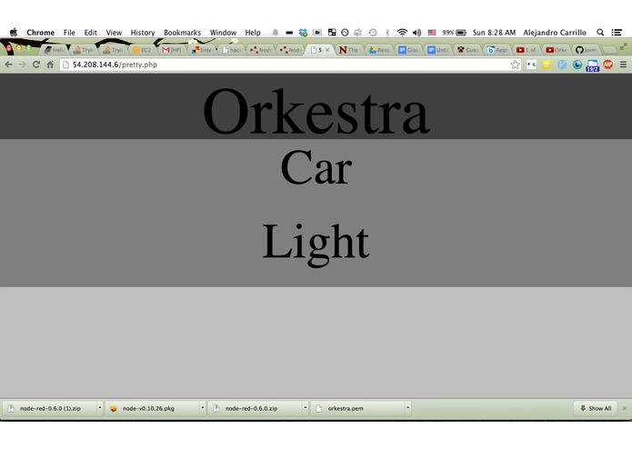Click the Sun 8:28 AM clock
Screen dimensions: 632x449
[x=494, y=32]
